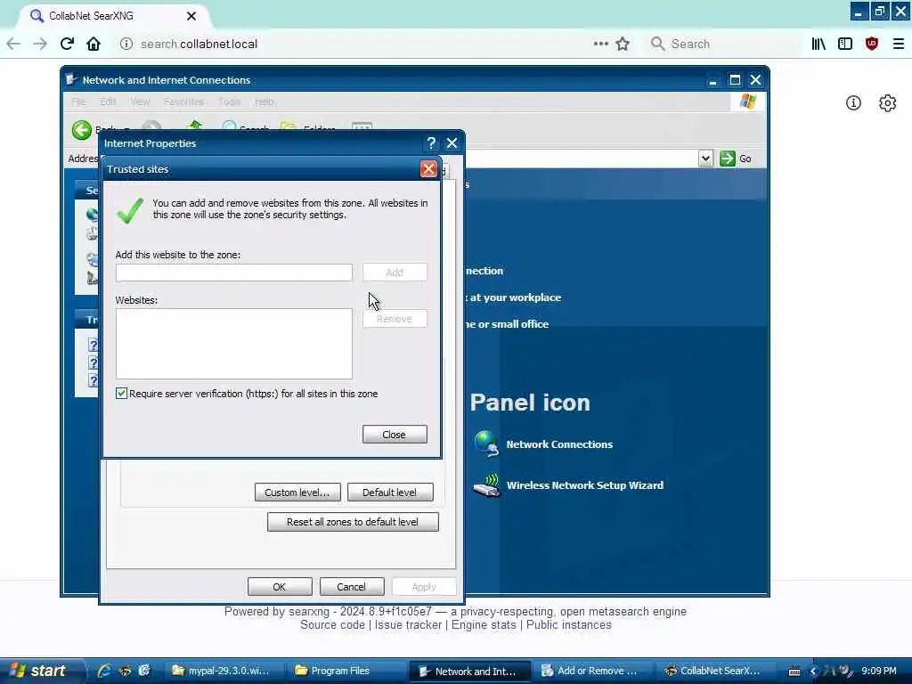Click the help question mark in Internet Properties
The width and height of the screenshot is (912, 684).
(431, 143)
